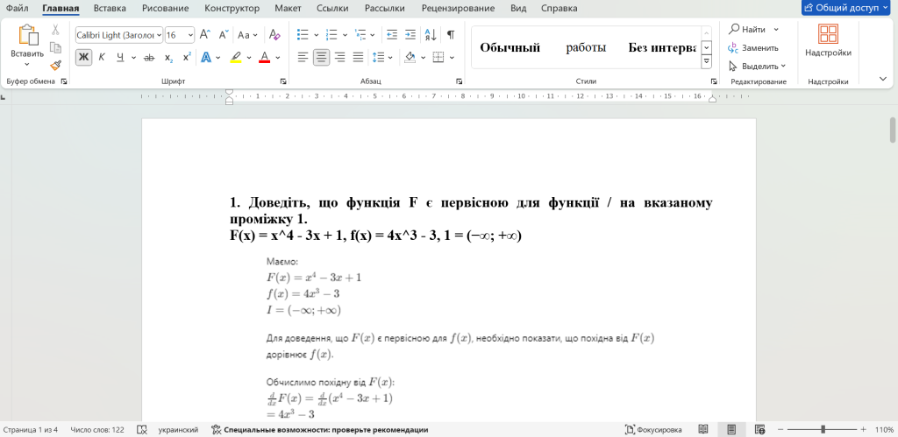898x437 pixels.
Task: Toggle bold Ж formatting
Action: [83, 57]
